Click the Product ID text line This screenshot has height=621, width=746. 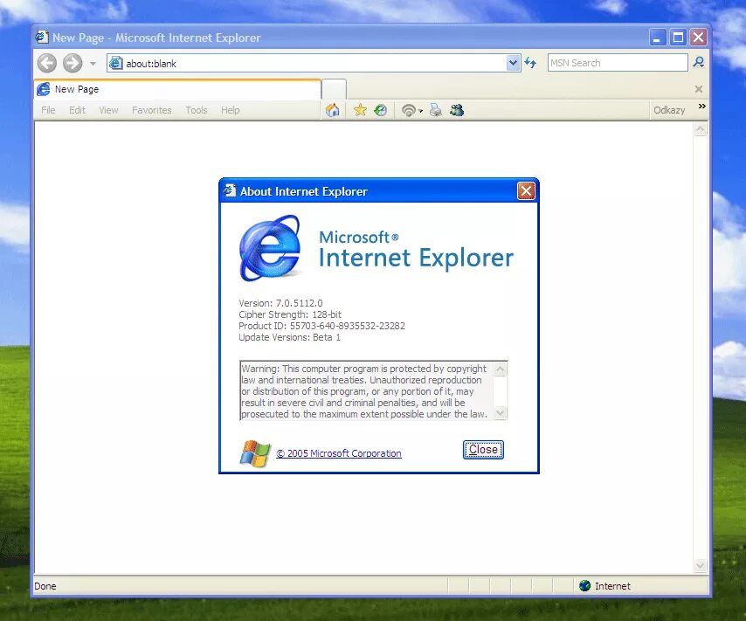point(322,326)
